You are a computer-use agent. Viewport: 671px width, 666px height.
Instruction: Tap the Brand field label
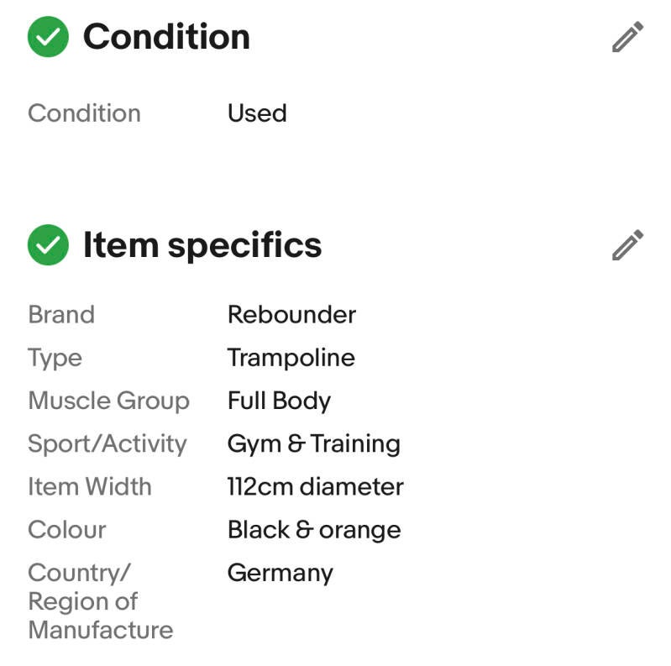pyautogui.click(x=61, y=315)
